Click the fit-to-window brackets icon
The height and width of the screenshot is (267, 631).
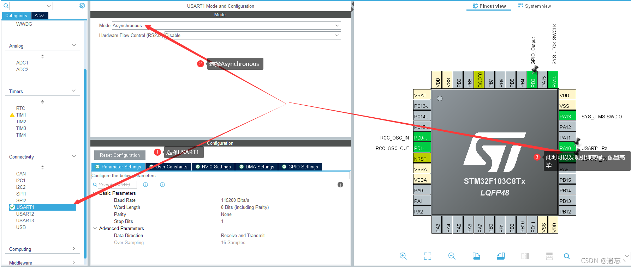pyautogui.click(x=428, y=256)
